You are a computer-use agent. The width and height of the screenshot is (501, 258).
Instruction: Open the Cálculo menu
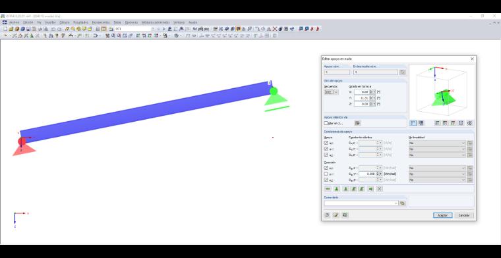(x=64, y=22)
